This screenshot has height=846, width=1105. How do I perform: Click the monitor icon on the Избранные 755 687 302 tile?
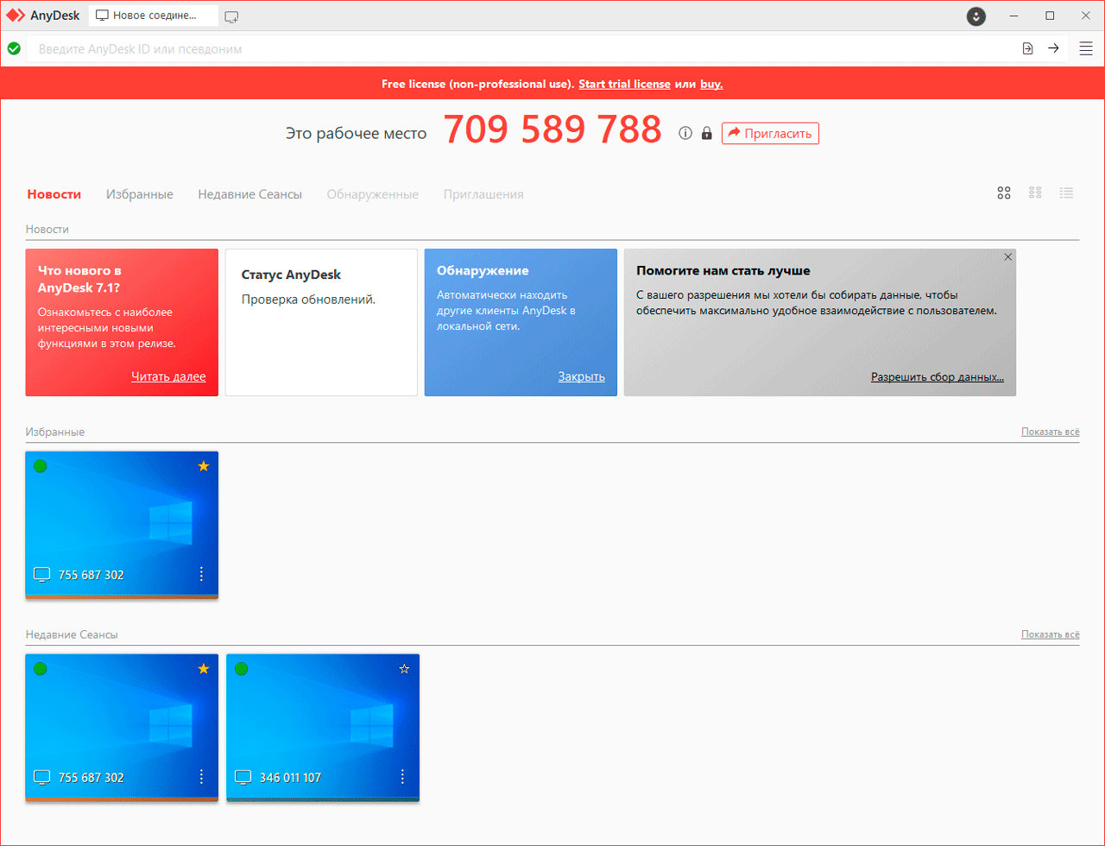(42, 575)
